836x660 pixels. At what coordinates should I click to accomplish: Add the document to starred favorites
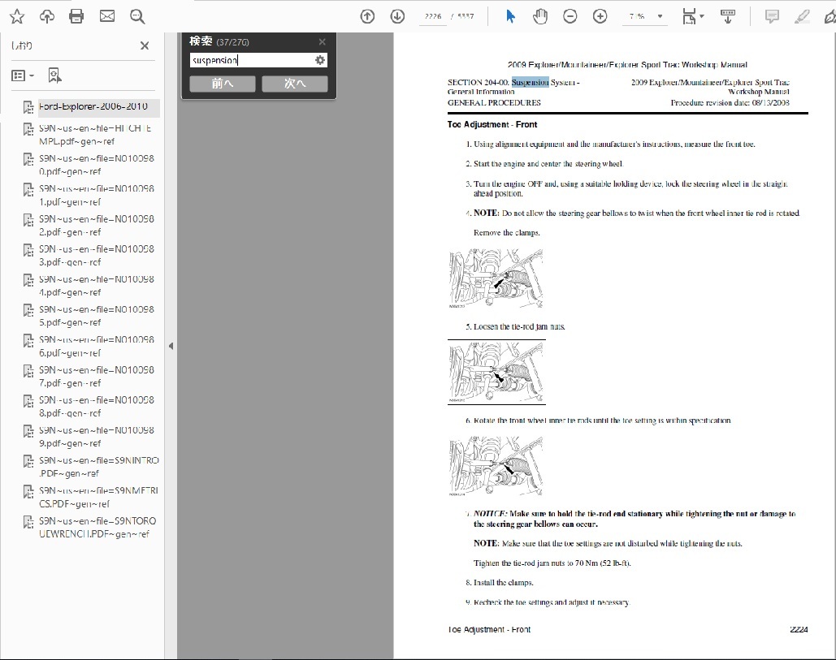pos(17,16)
